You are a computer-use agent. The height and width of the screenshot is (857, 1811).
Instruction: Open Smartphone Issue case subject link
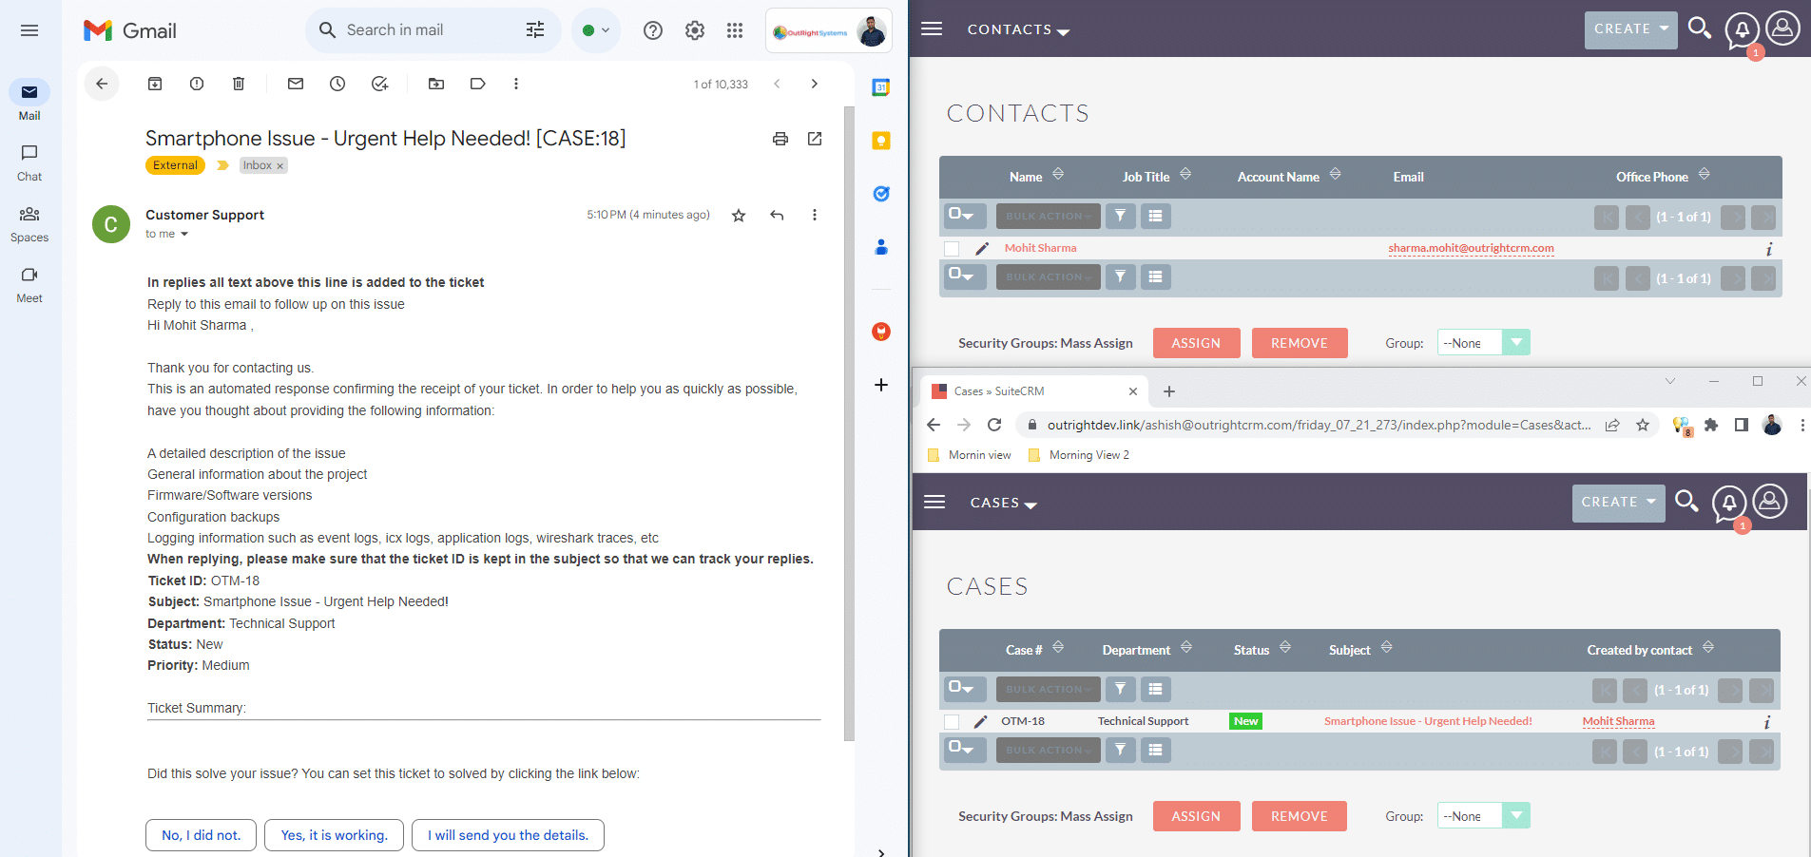coord(1428,722)
